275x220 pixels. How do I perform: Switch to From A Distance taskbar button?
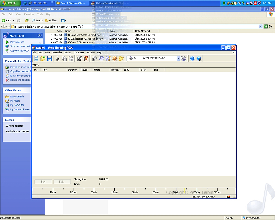point(72,3)
